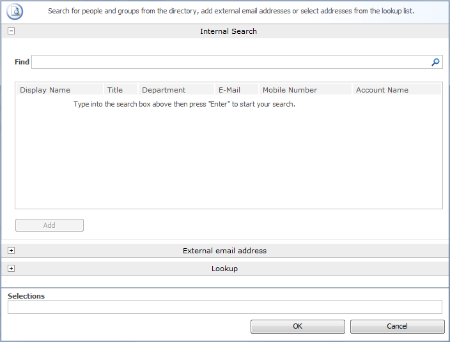Sort by Title column header
The width and height of the screenshot is (450, 342).
coord(115,90)
